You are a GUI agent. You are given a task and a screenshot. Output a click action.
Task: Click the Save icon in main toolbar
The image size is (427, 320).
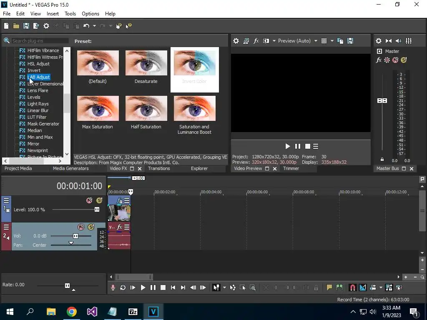pyautogui.click(x=26, y=26)
